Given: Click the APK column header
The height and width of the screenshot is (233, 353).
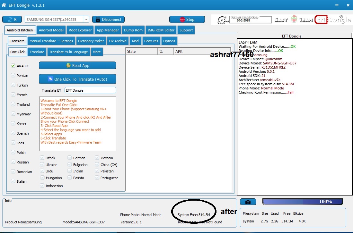Looking at the screenshot, I should (x=202, y=52).
